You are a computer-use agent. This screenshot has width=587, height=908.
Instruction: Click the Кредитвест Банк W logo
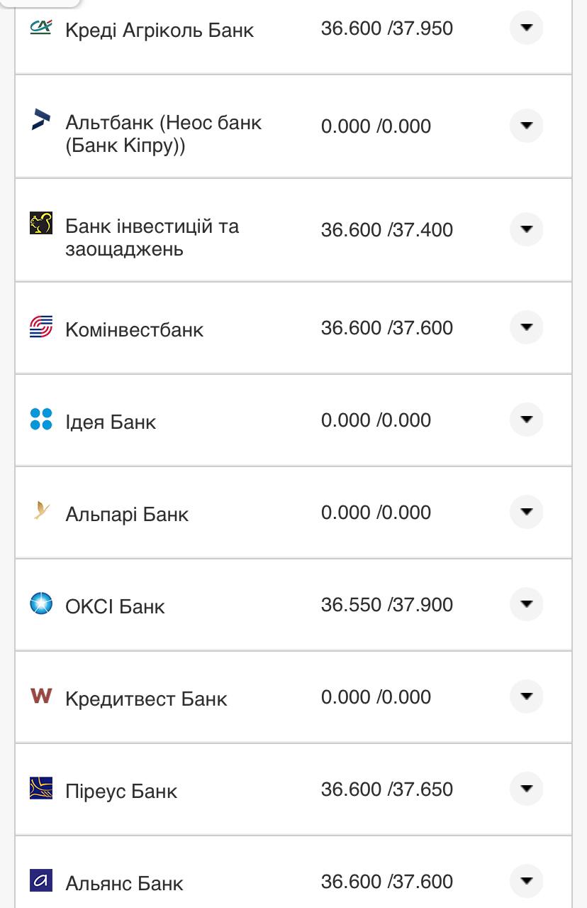[x=41, y=696]
